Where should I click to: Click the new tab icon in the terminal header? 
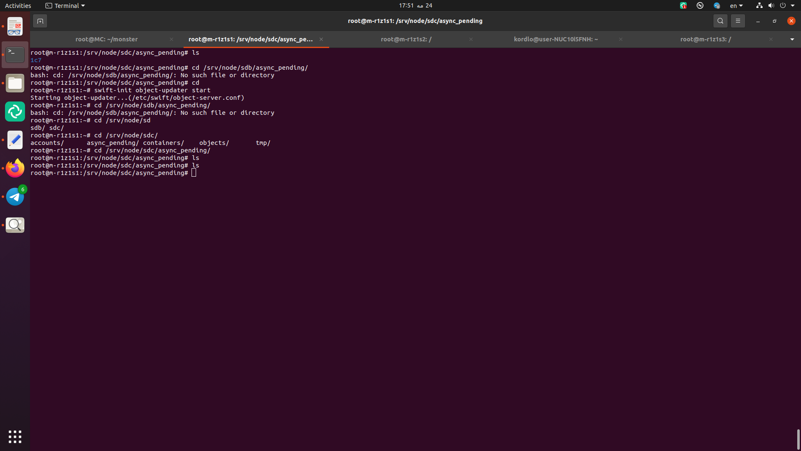pos(40,21)
